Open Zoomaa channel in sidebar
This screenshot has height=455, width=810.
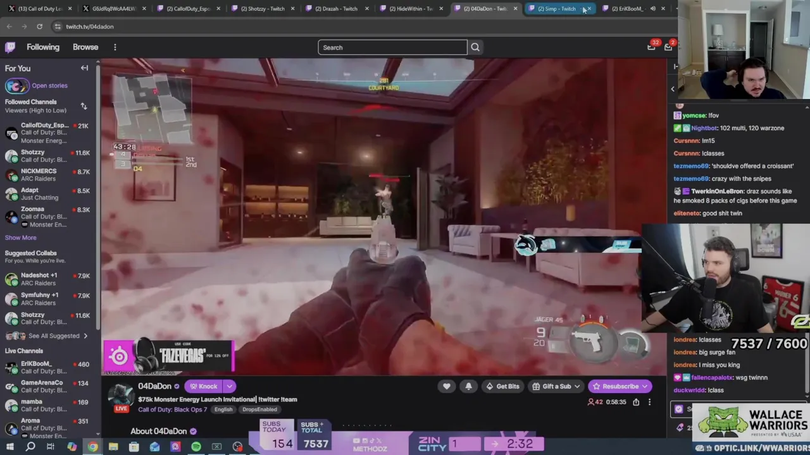tap(48, 217)
